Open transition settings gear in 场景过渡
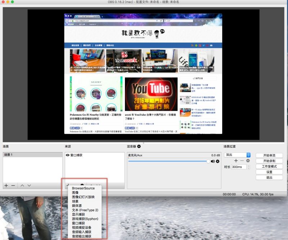The width and height of the screenshot is (288, 240). pos(248,160)
